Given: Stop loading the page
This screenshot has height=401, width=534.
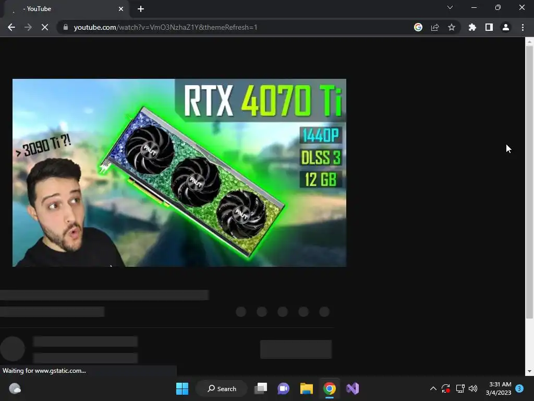Looking at the screenshot, I should tap(45, 27).
